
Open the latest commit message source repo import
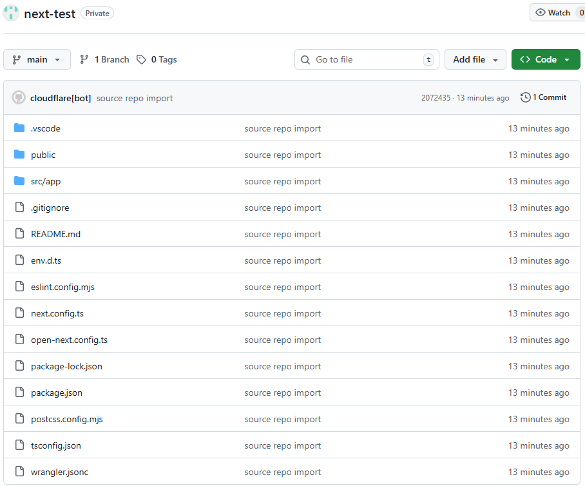coord(134,98)
